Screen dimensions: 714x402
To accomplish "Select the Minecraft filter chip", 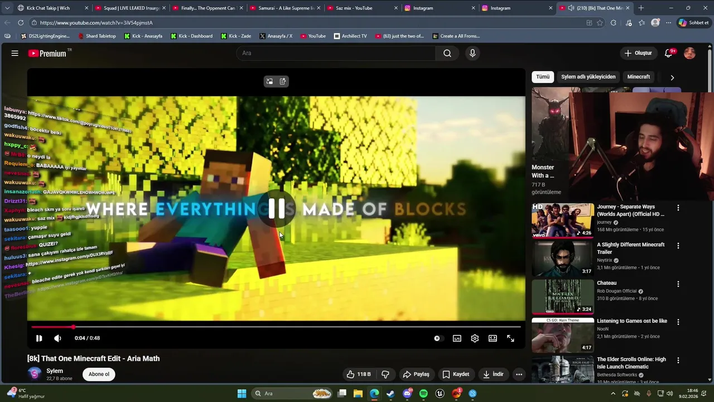I will click(x=639, y=77).
